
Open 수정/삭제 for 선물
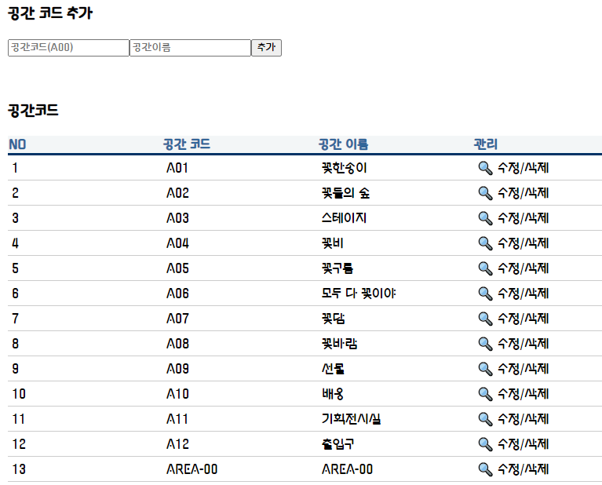pyautogui.click(x=523, y=369)
